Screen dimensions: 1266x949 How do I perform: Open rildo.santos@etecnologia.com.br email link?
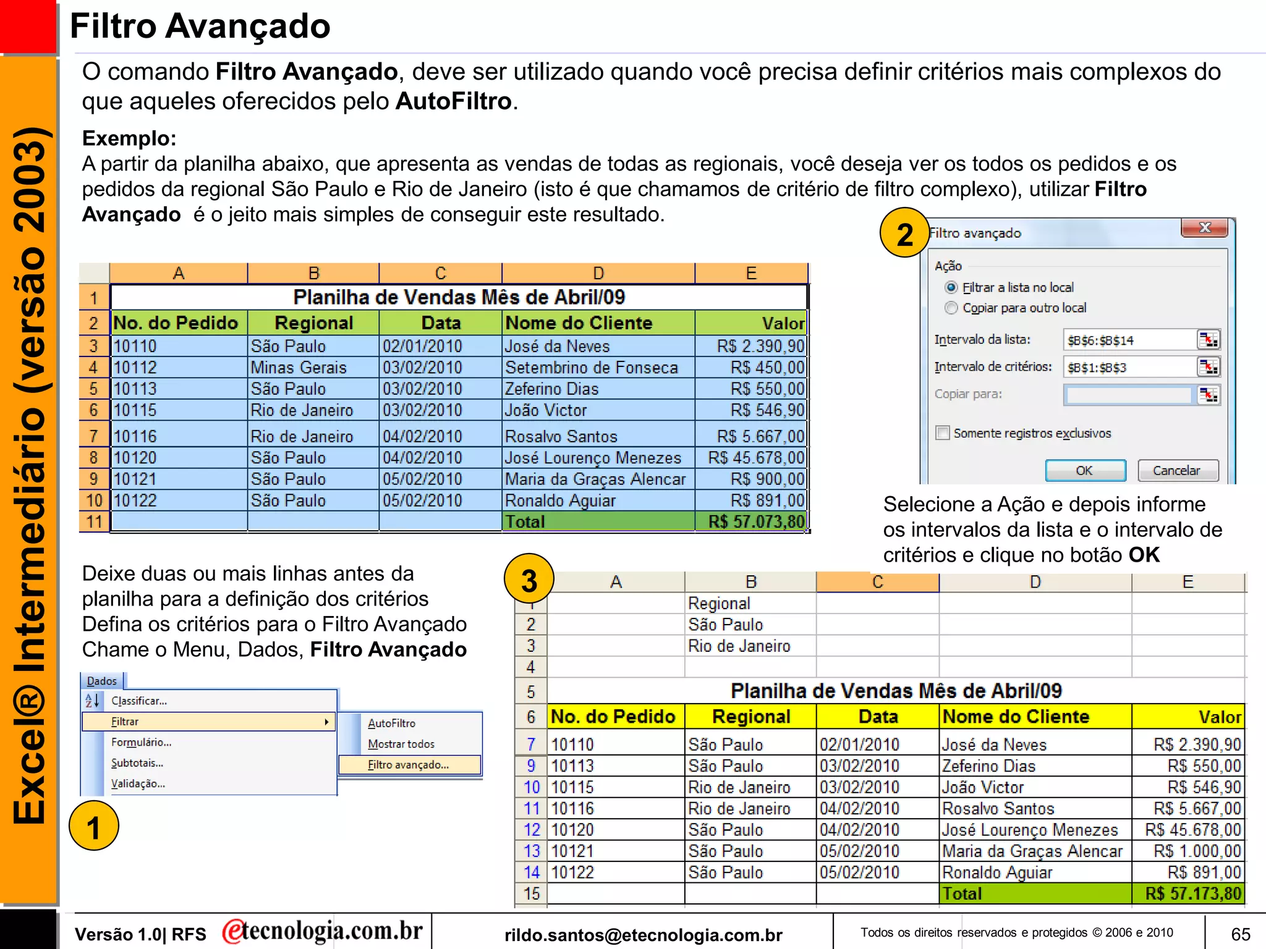644,935
